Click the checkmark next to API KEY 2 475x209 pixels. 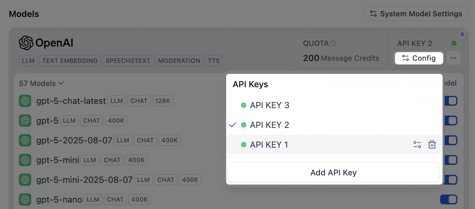(x=233, y=125)
